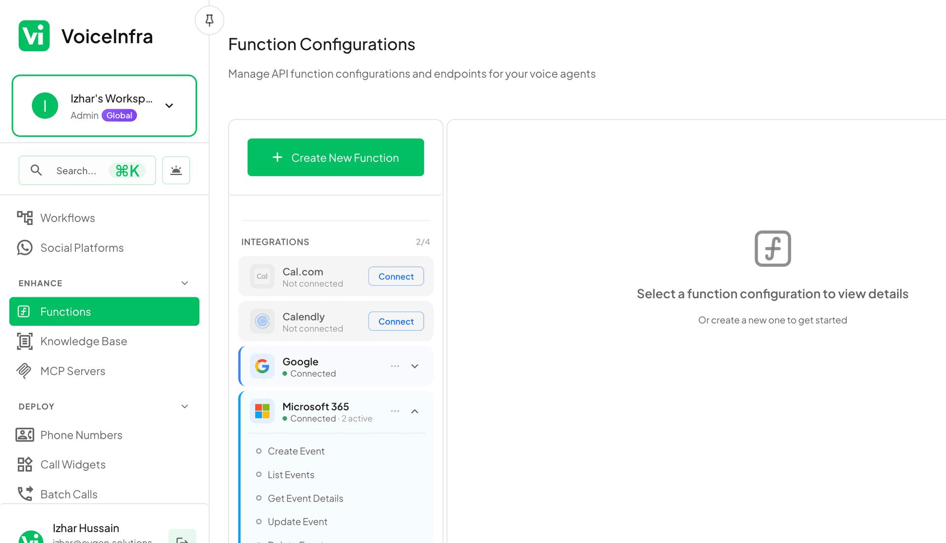The height and width of the screenshot is (543, 946).
Task: Open Workflows from the sidebar
Action: 68,218
